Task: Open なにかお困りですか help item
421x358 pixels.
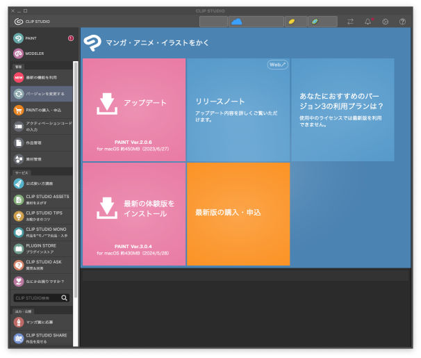Action: 42,282
